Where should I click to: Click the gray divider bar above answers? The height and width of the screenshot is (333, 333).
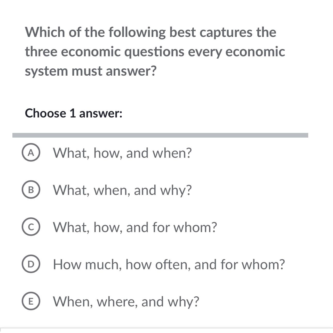click(160, 135)
